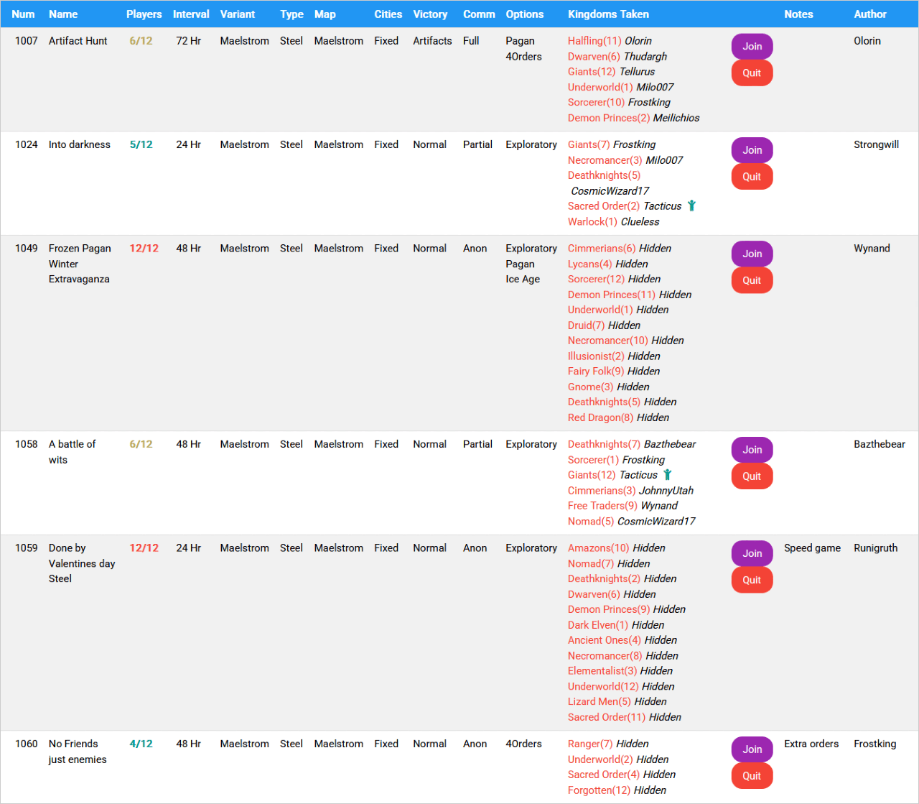Click the teal player icon beside Tacticus in A battle of wits
The width and height of the screenshot is (919, 804).
point(667,475)
